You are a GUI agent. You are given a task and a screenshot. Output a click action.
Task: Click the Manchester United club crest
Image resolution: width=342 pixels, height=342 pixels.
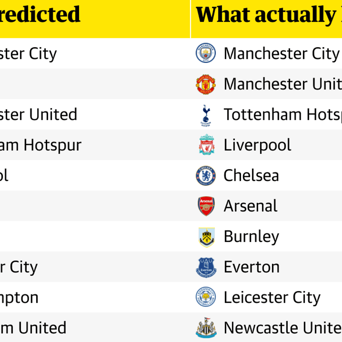[x=206, y=84]
